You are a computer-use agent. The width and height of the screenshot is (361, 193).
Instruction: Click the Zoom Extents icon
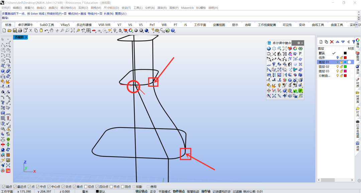pos(73,31)
